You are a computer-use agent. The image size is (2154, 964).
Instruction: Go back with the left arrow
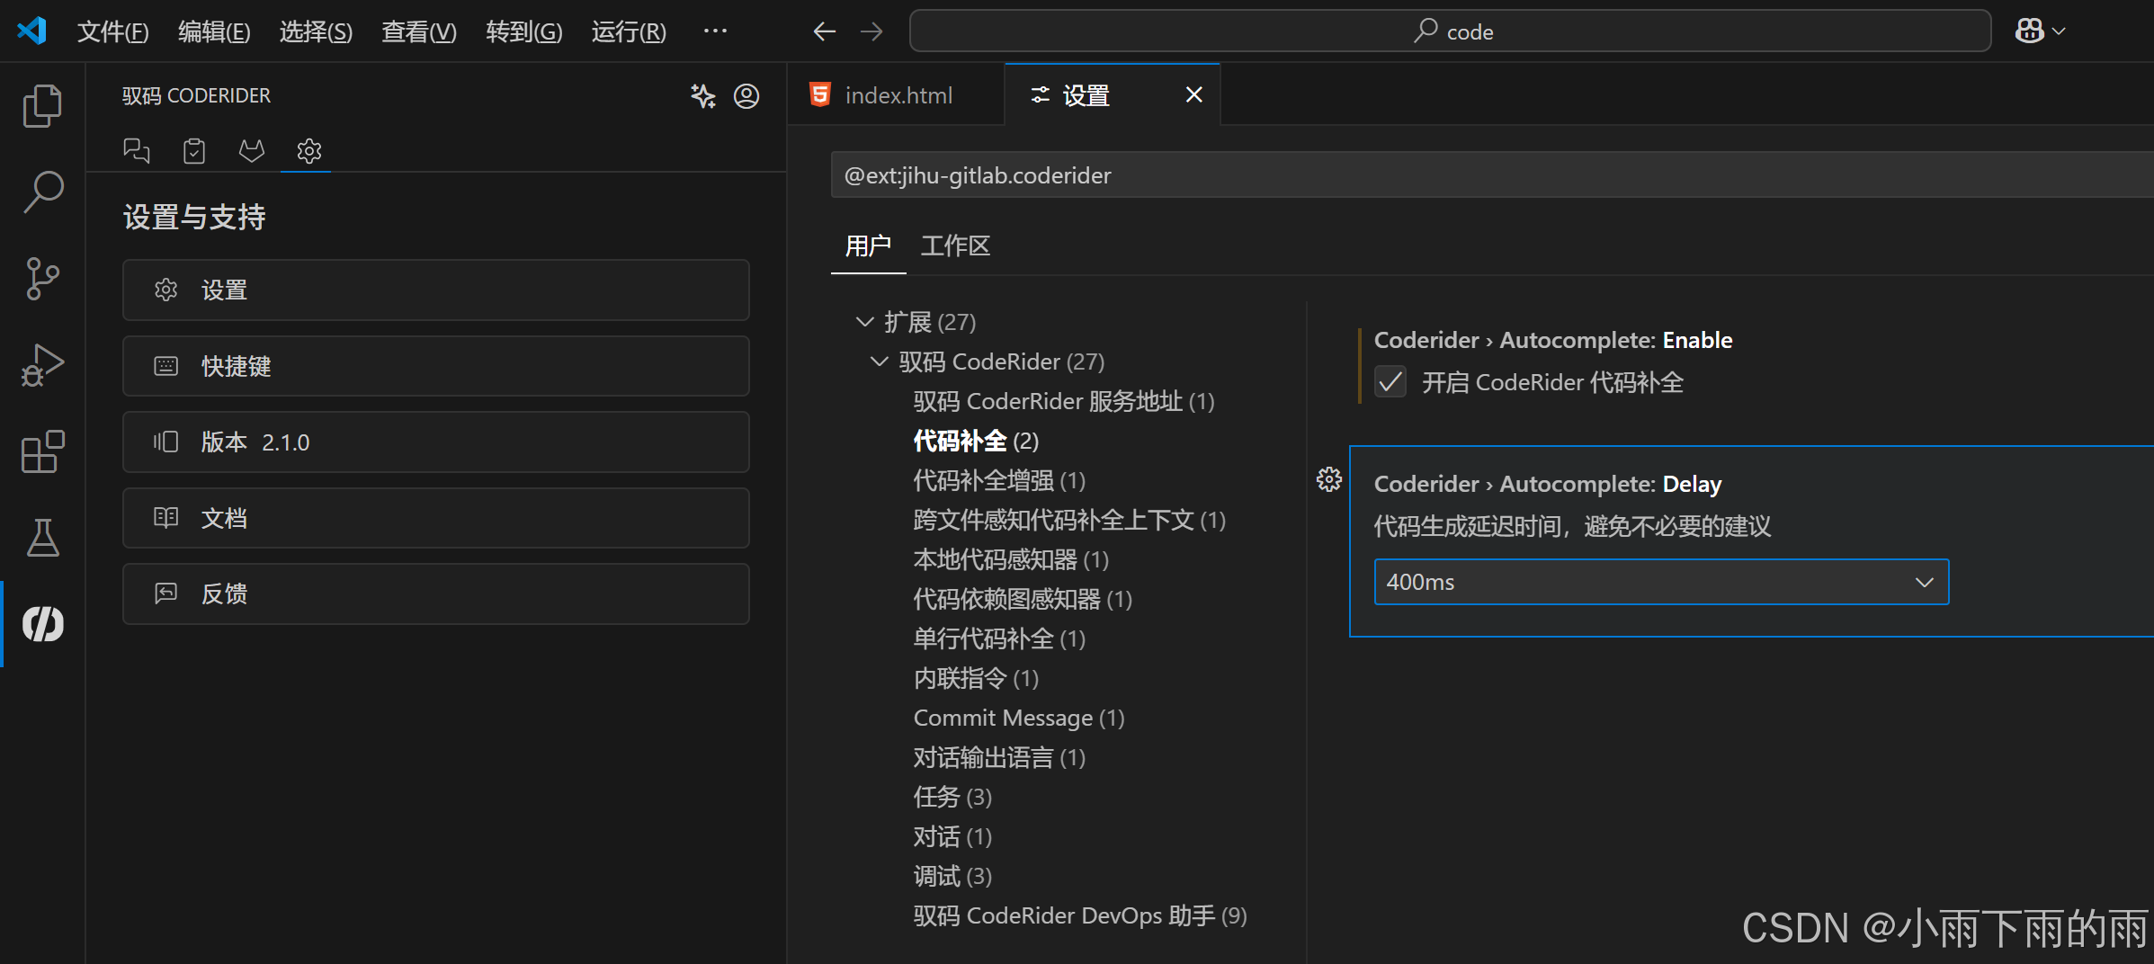tap(825, 32)
